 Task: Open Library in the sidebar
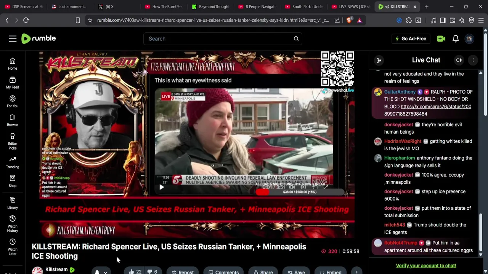pyautogui.click(x=13, y=203)
